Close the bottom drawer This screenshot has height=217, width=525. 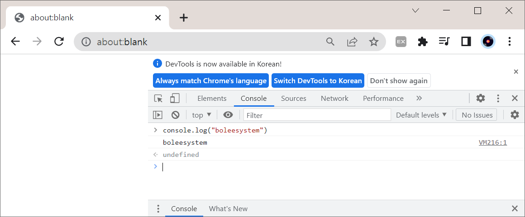pos(515,209)
